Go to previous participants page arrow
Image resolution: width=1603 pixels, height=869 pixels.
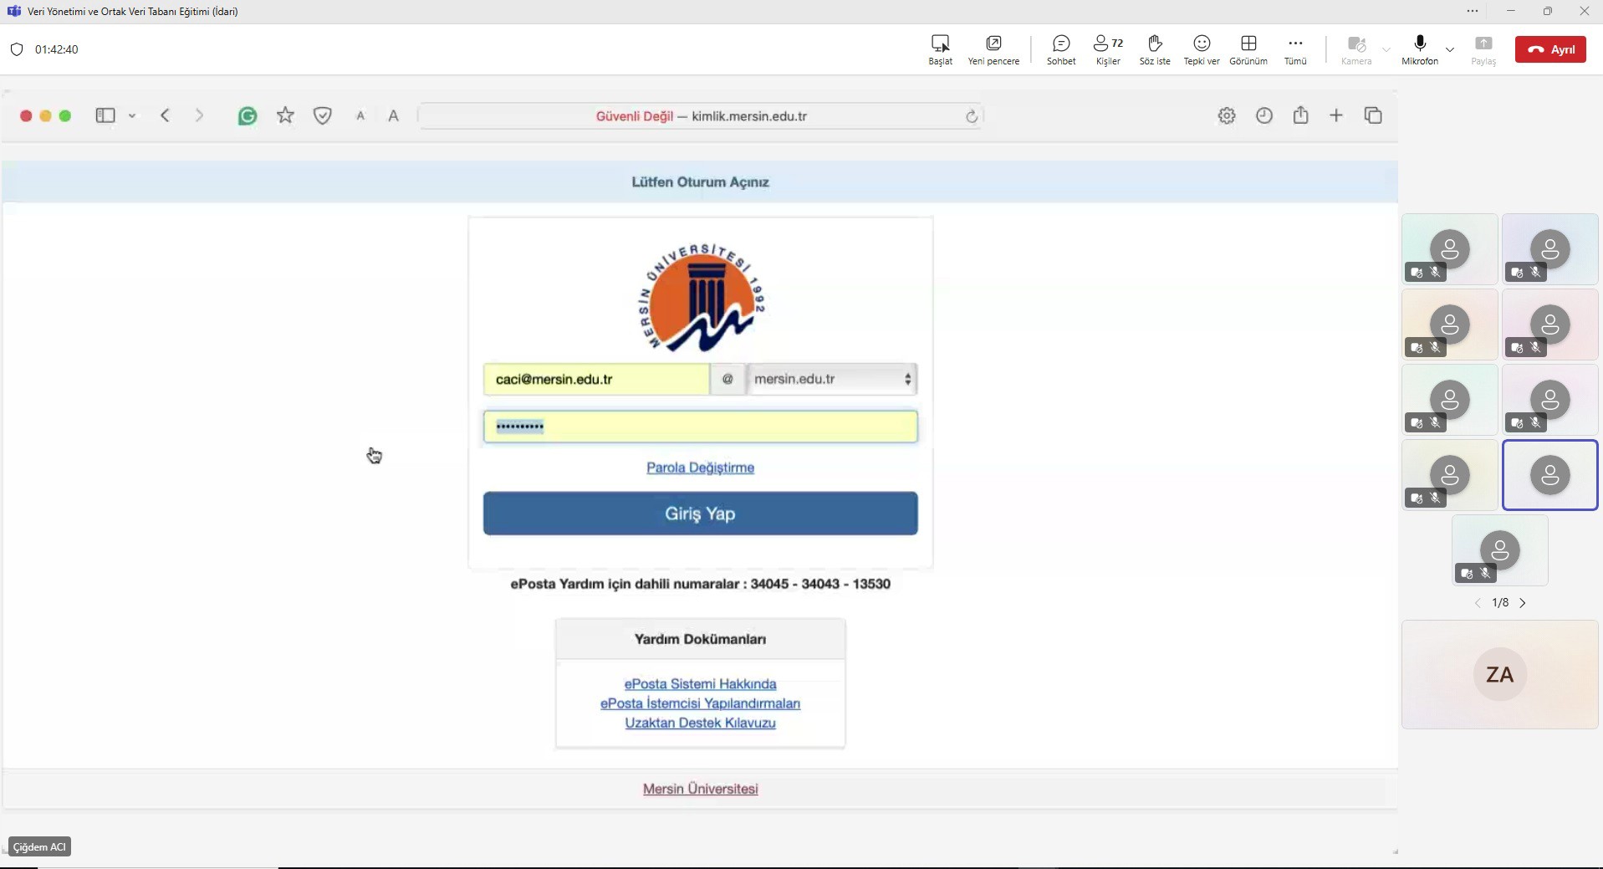1478,603
